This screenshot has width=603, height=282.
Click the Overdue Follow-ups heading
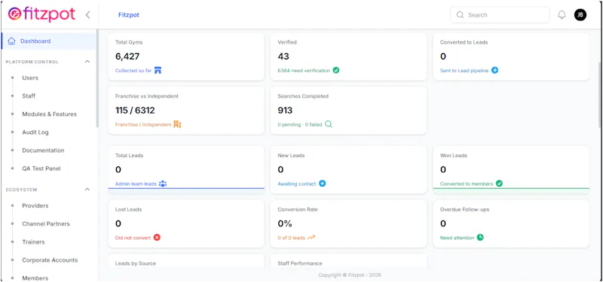[x=464, y=210]
